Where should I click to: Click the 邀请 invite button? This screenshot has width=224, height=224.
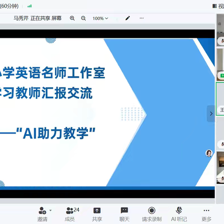coord(42,214)
